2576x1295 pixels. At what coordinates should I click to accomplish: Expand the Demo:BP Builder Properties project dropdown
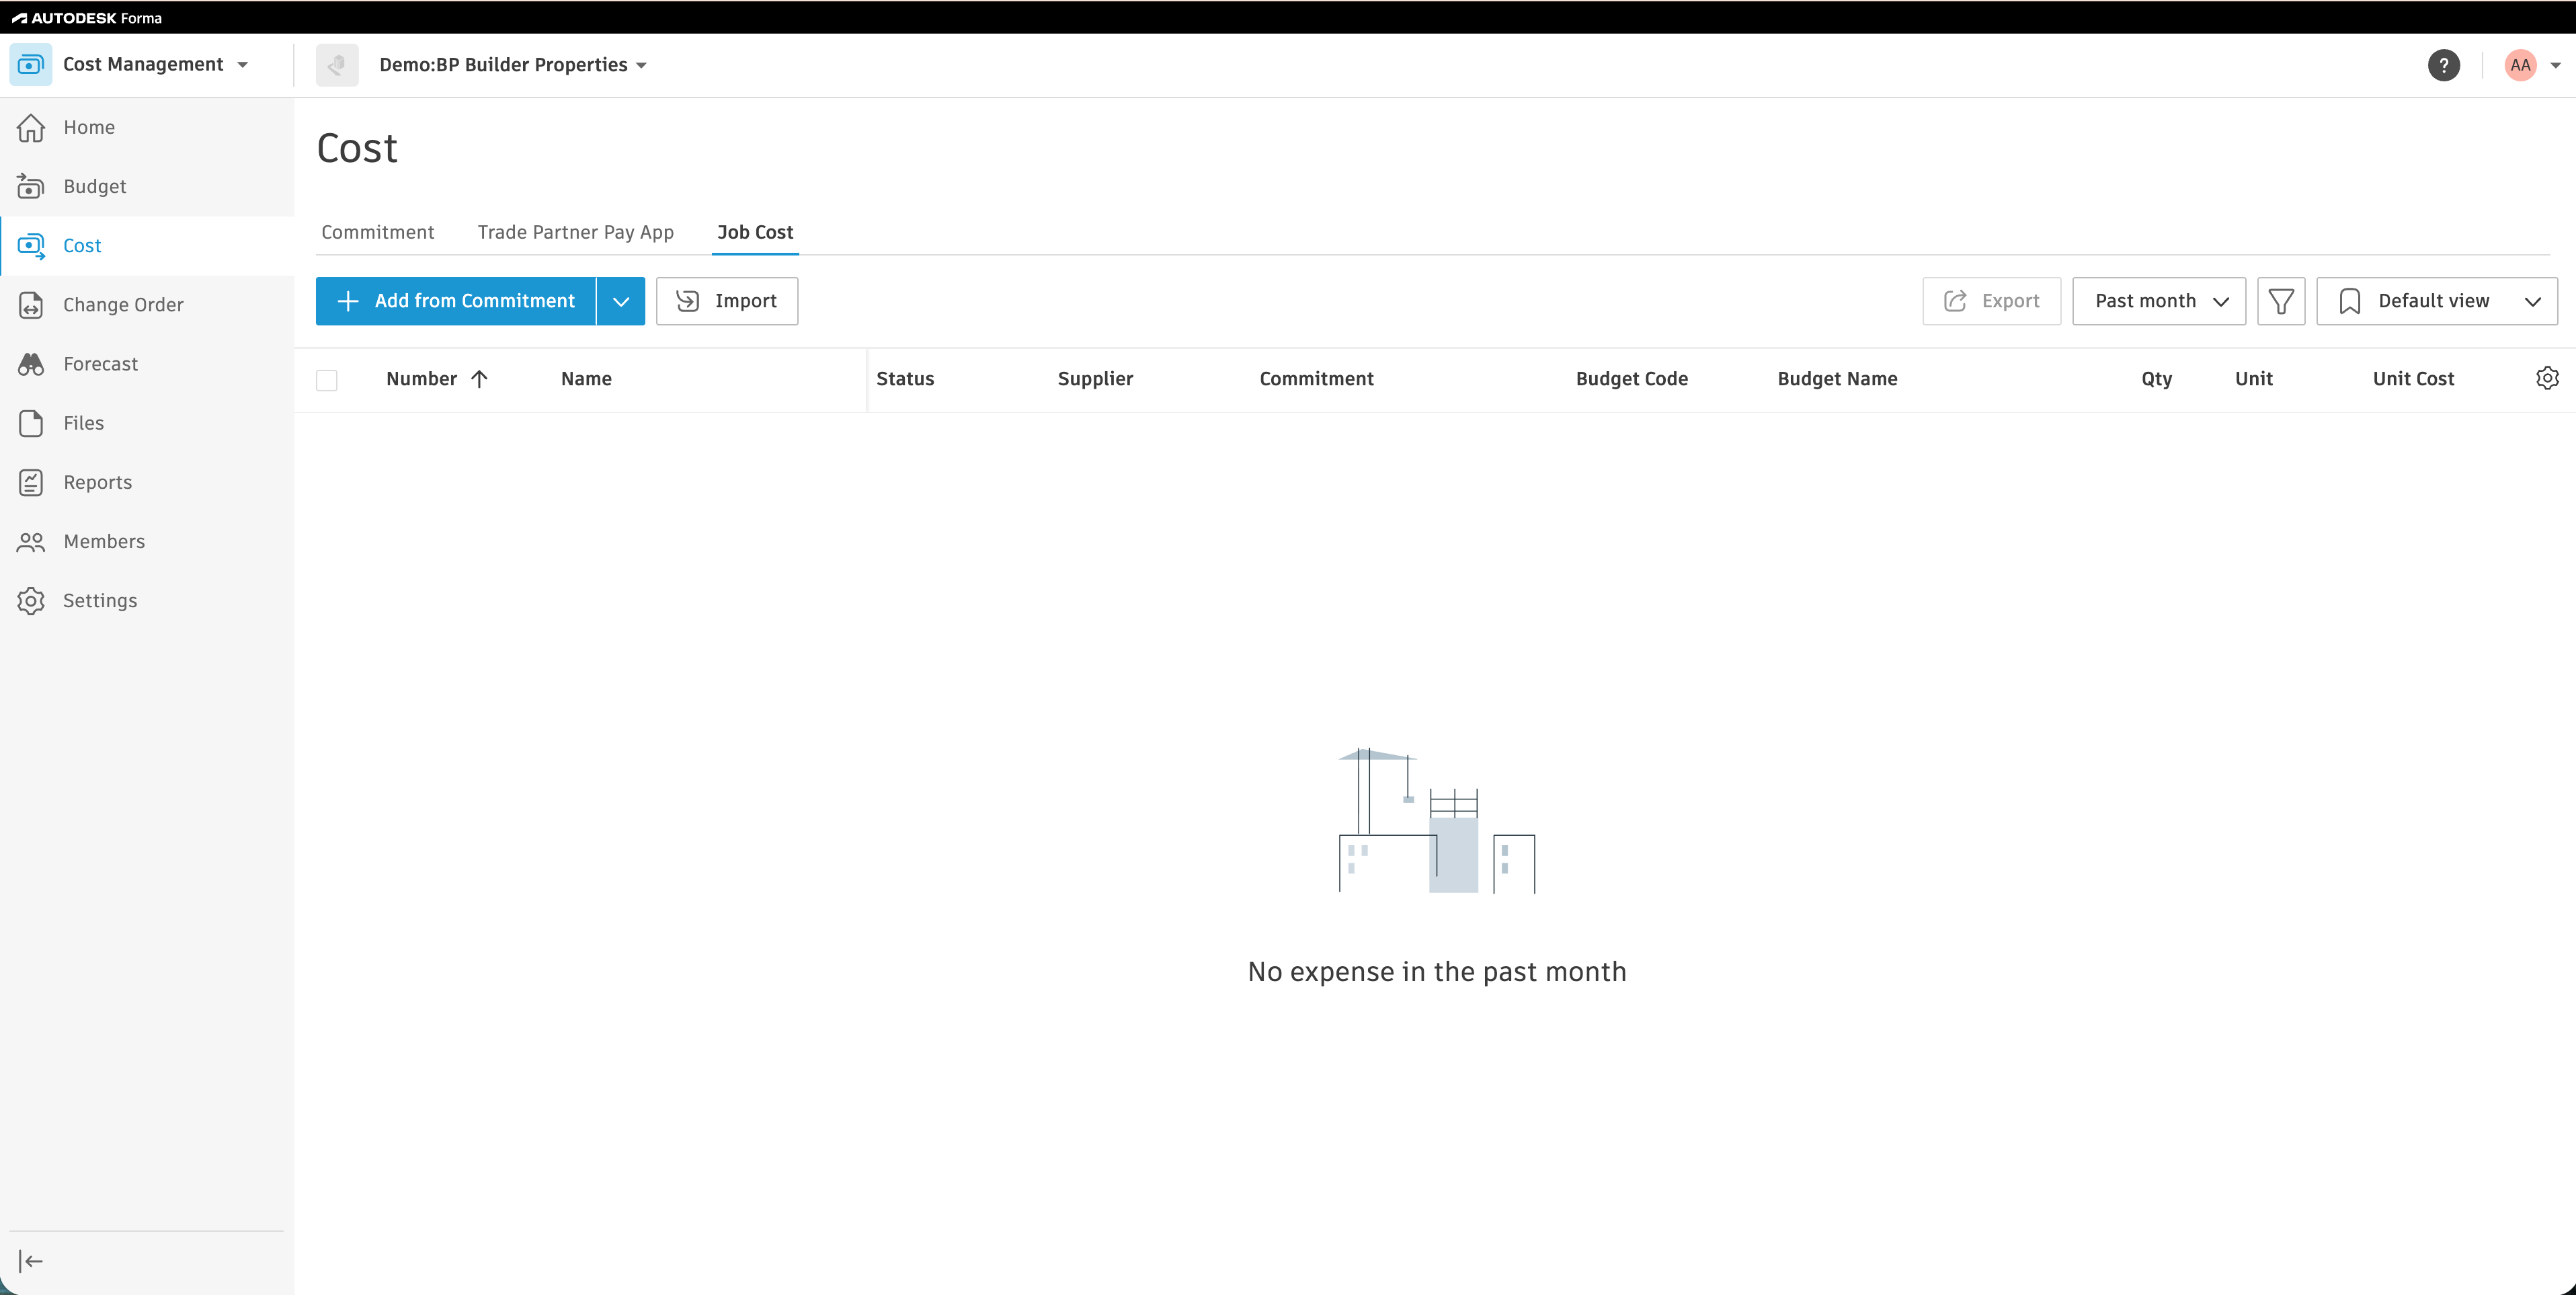(x=642, y=66)
